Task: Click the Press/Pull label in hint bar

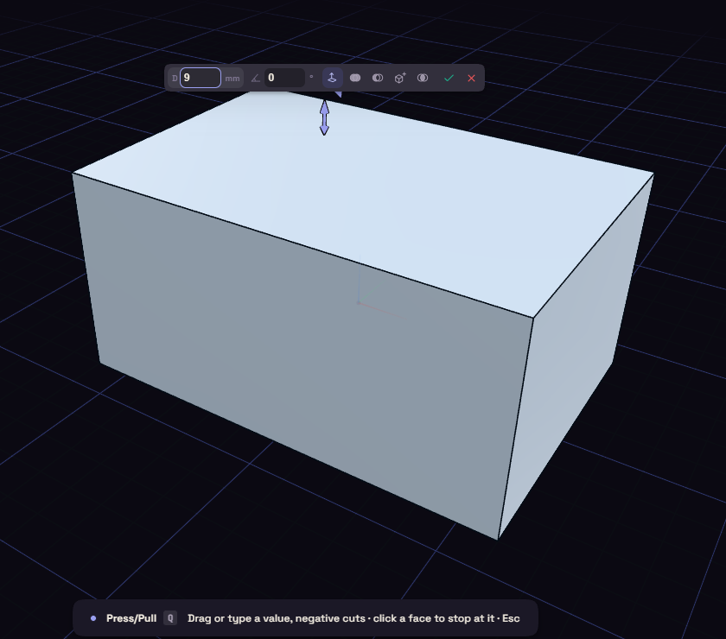Action: pos(131,618)
